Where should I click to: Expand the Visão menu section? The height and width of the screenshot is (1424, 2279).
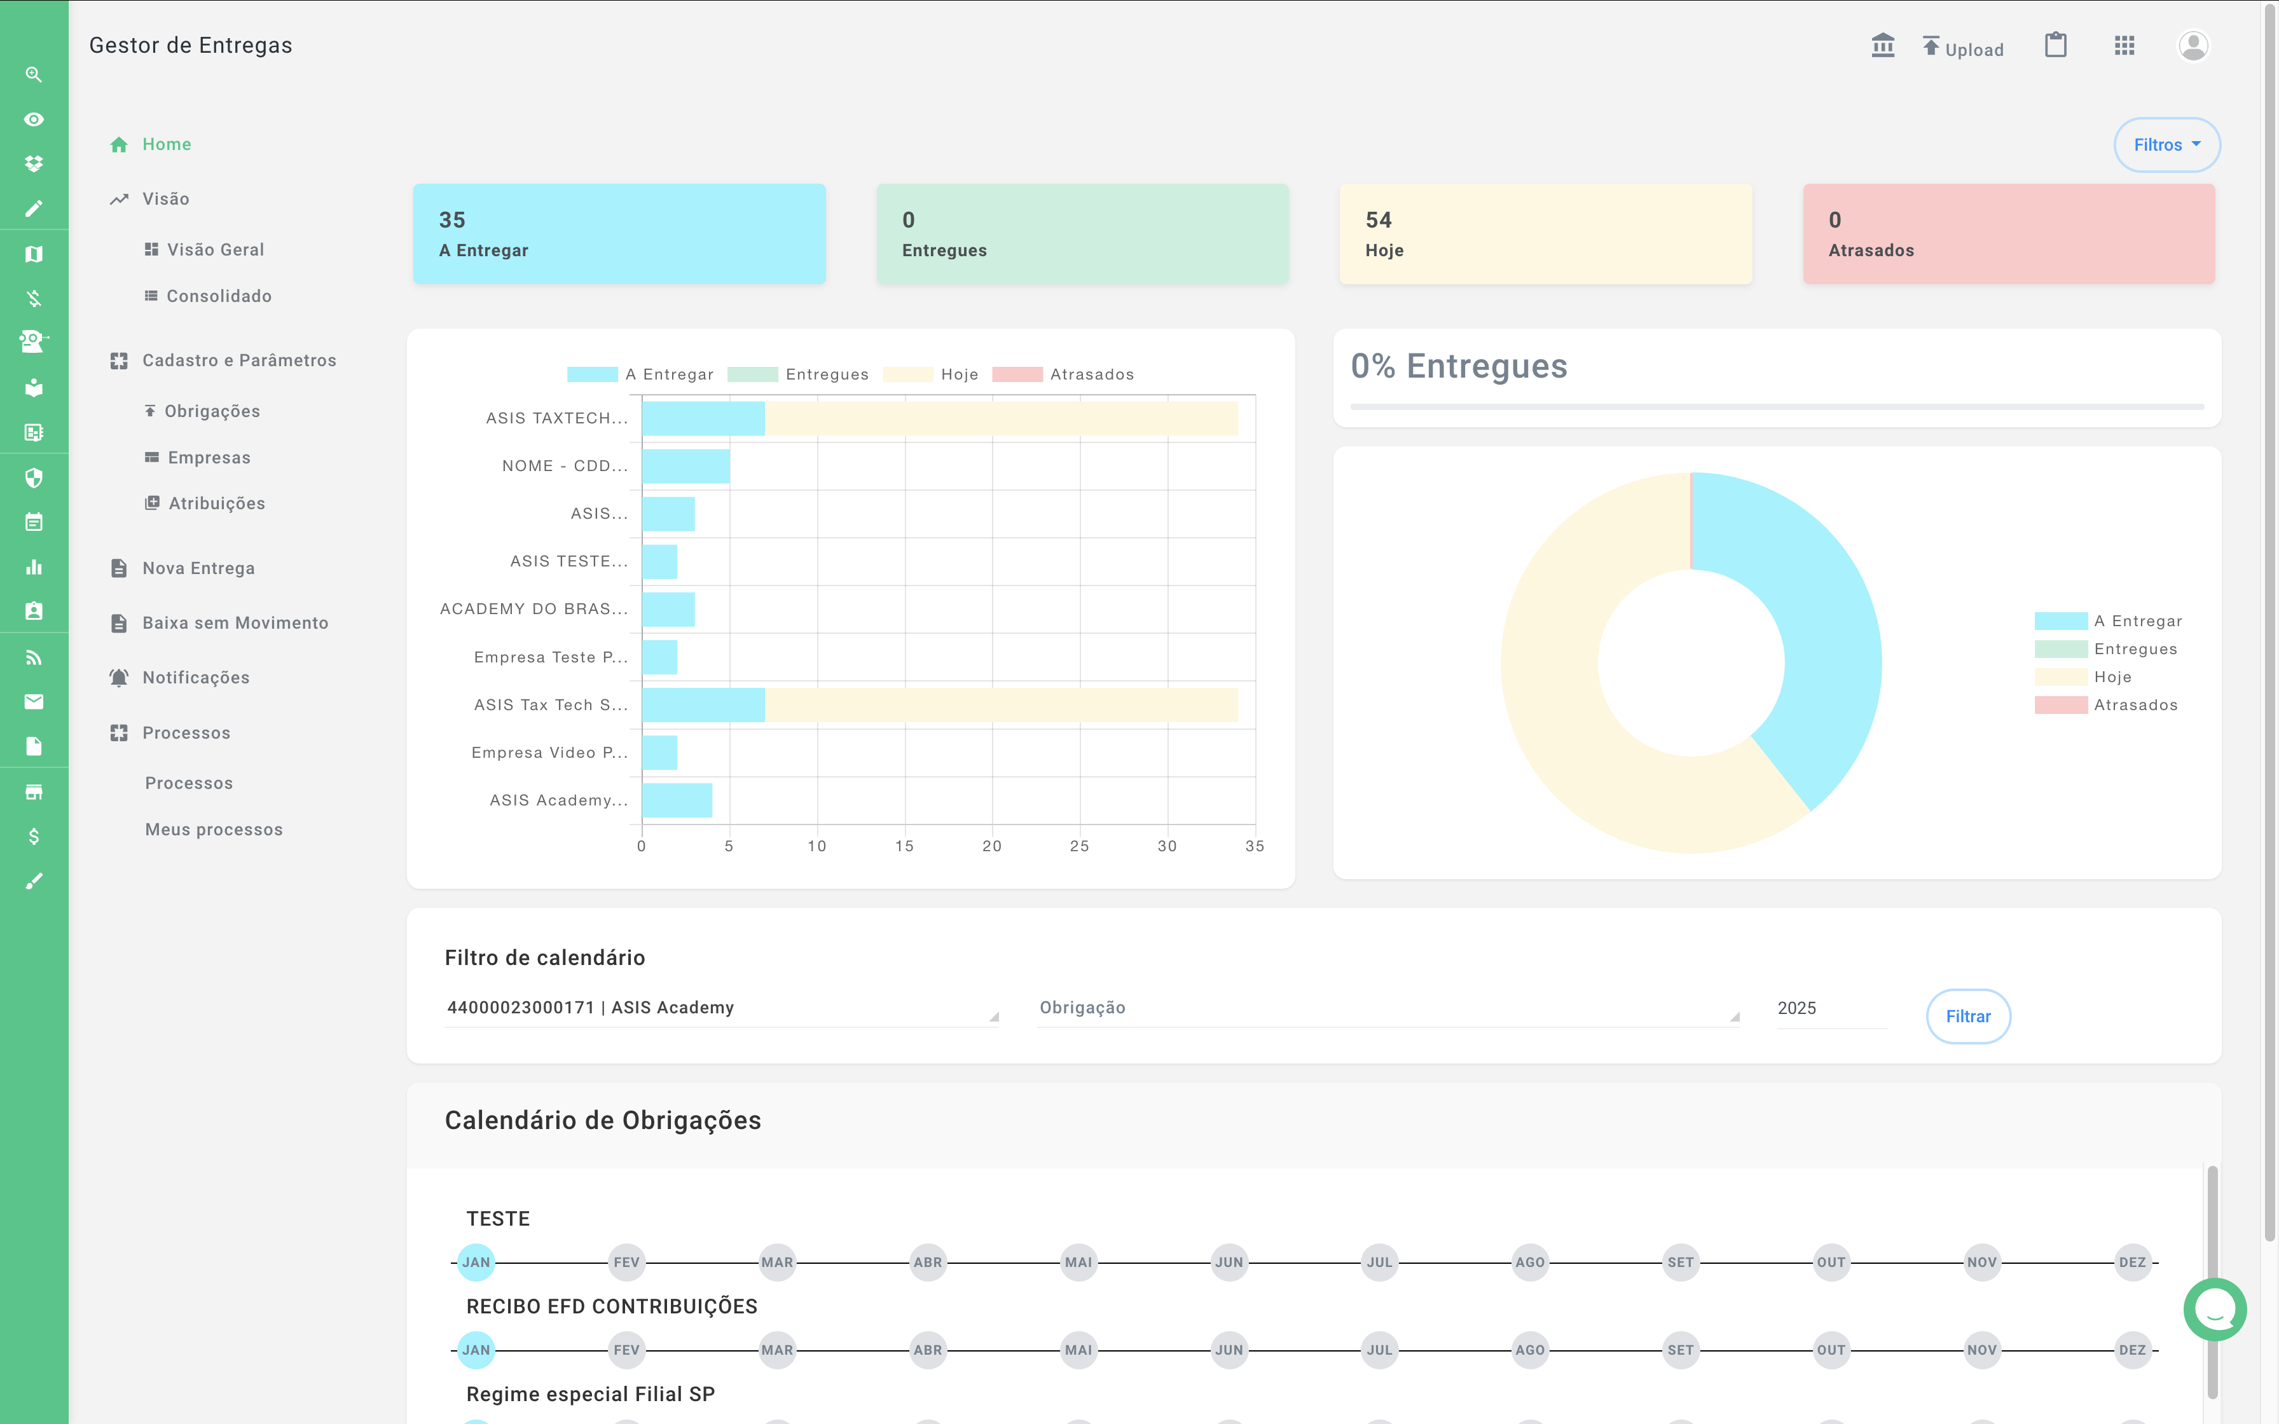click(x=149, y=199)
